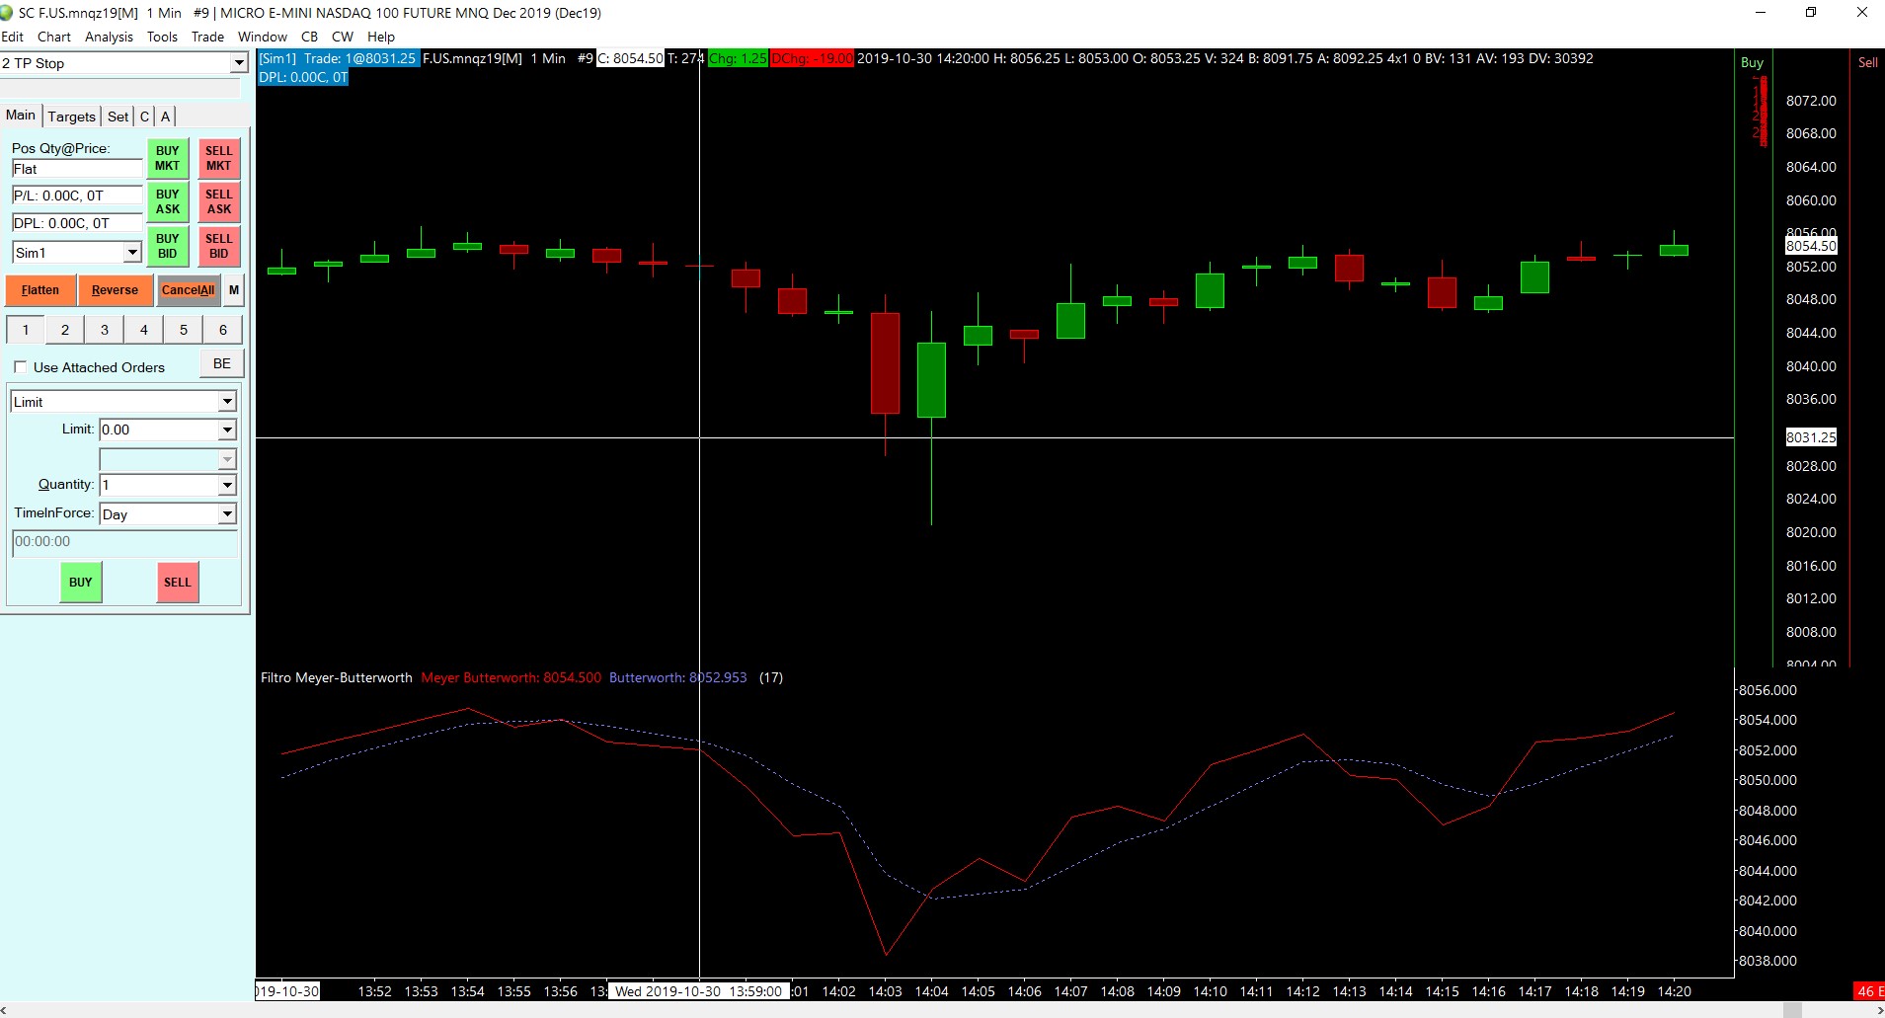Click the Reverse position button
The width and height of the screenshot is (1885, 1018).
(115, 290)
